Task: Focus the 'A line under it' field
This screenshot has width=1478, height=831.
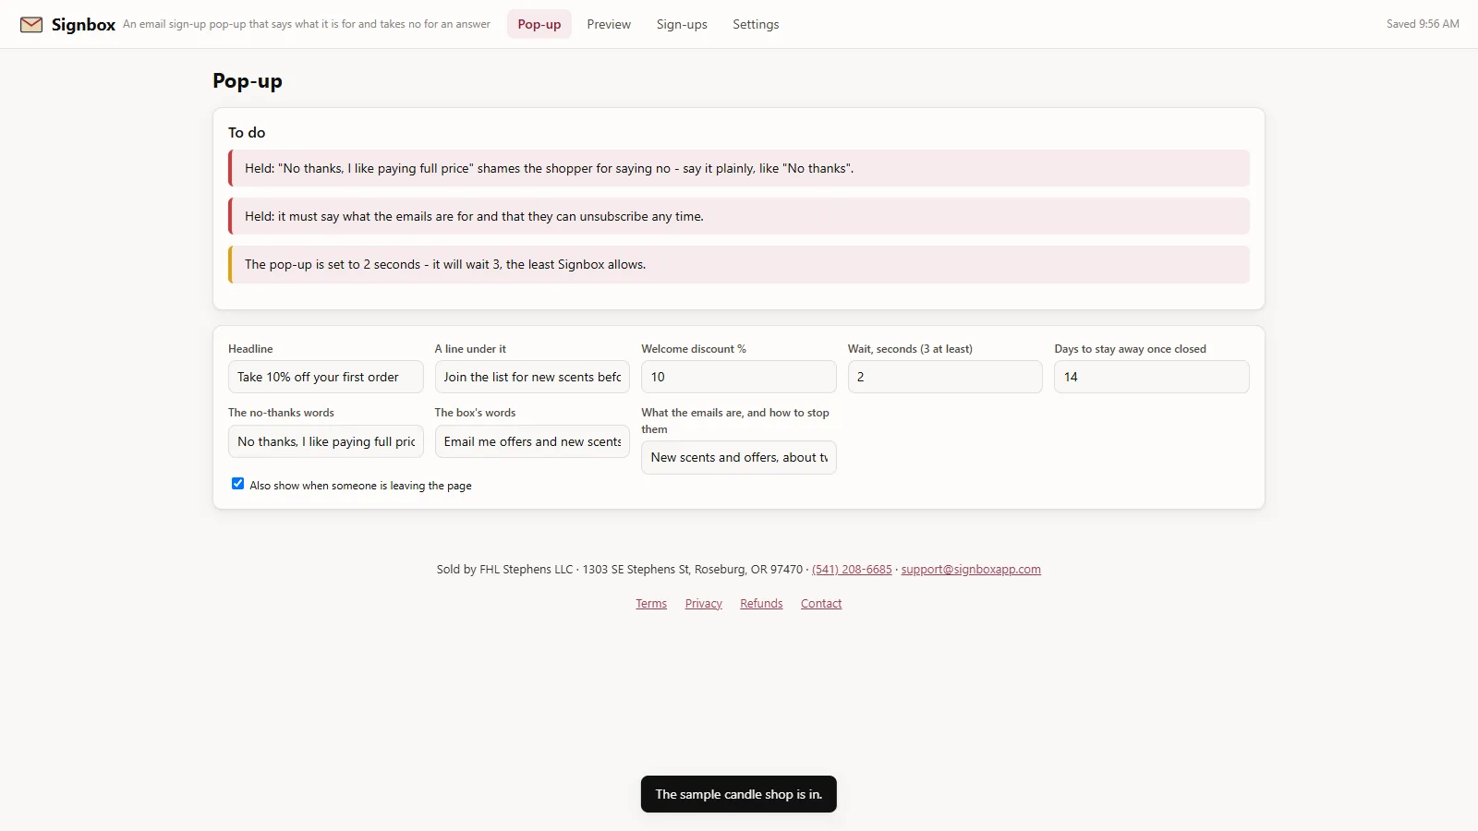Action: point(532,377)
